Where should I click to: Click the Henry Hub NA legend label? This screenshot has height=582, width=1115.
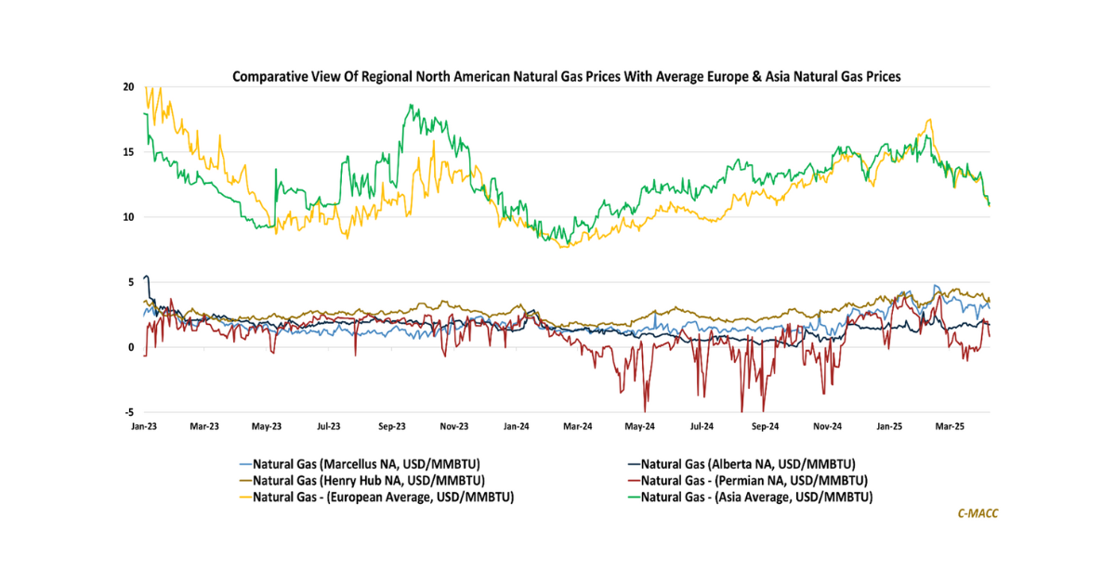pyautogui.click(x=368, y=480)
